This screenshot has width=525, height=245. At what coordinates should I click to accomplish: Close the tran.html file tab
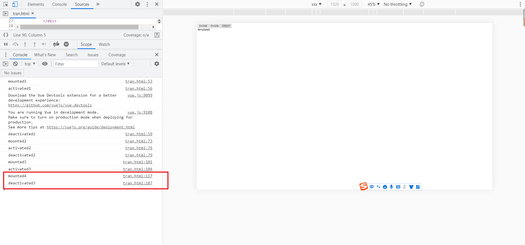tap(33, 13)
